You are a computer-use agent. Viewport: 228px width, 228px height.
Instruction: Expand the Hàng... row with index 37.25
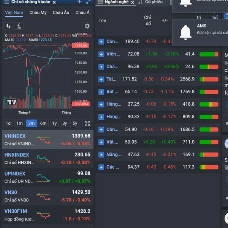(101, 104)
